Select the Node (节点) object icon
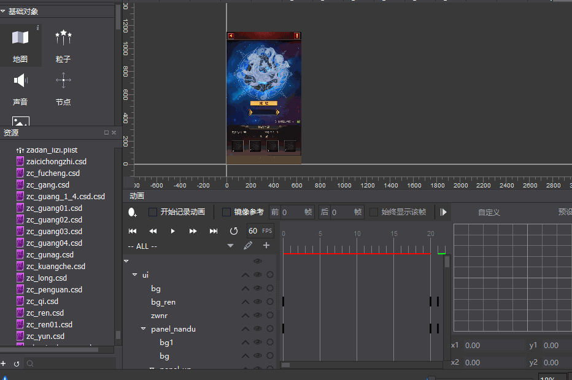 [63, 81]
